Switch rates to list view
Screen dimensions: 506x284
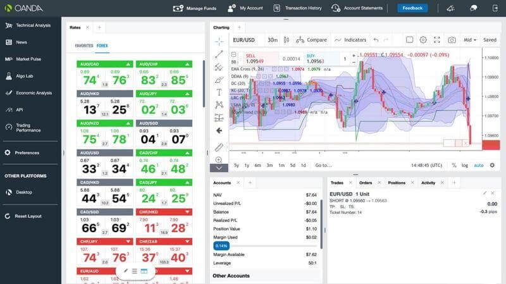pyautogui.click(x=134, y=271)
